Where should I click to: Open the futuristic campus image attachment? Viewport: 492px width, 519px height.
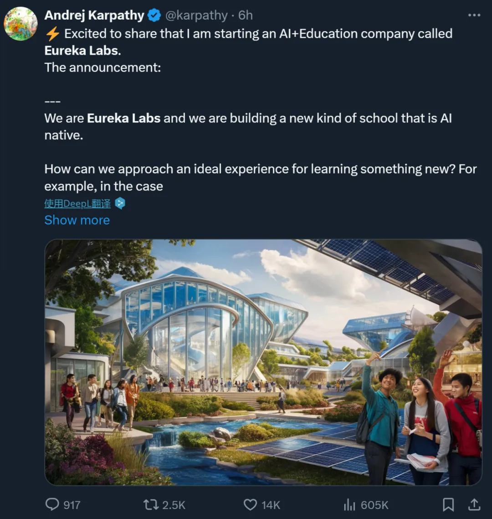263,362
